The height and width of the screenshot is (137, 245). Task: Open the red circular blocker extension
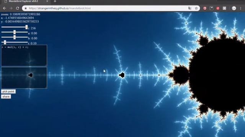218,8
